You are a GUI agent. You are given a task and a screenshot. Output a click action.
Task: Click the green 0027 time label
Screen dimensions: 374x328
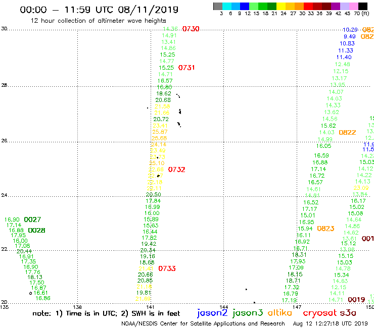pyautogui.click(x=32, y=220)
